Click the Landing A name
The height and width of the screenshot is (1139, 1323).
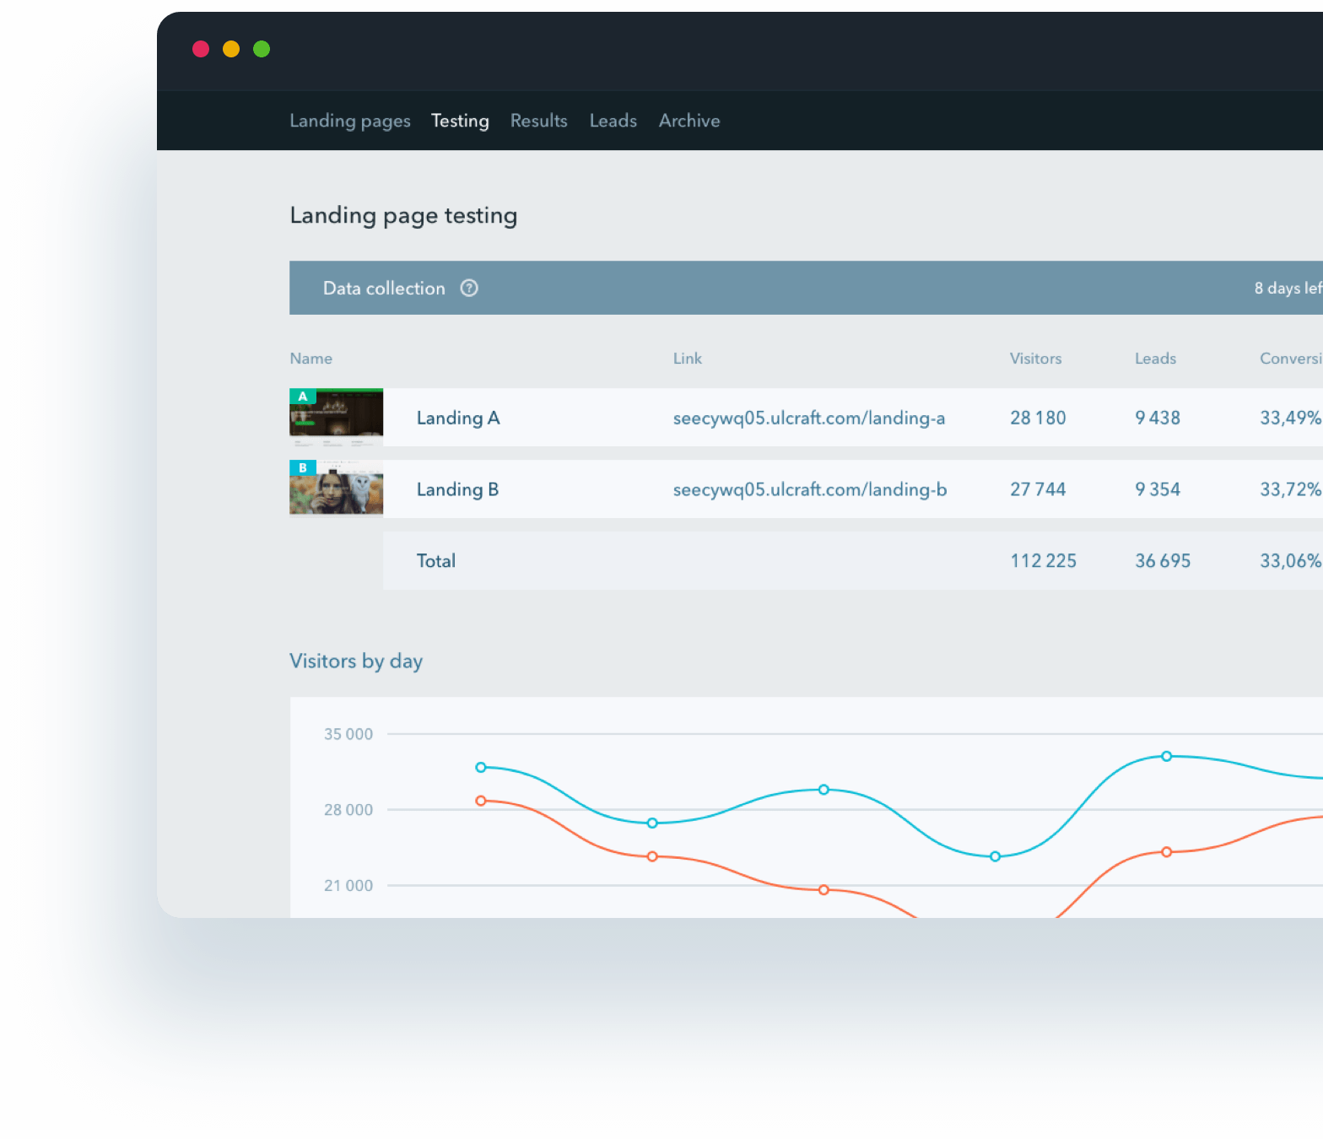tap(458, 418)
